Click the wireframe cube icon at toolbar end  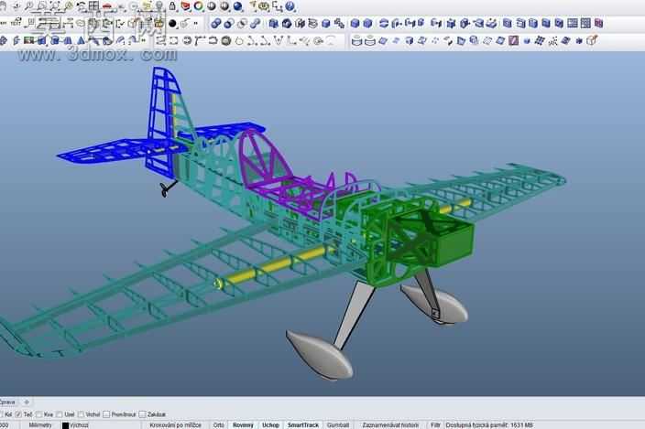[592, 40]
